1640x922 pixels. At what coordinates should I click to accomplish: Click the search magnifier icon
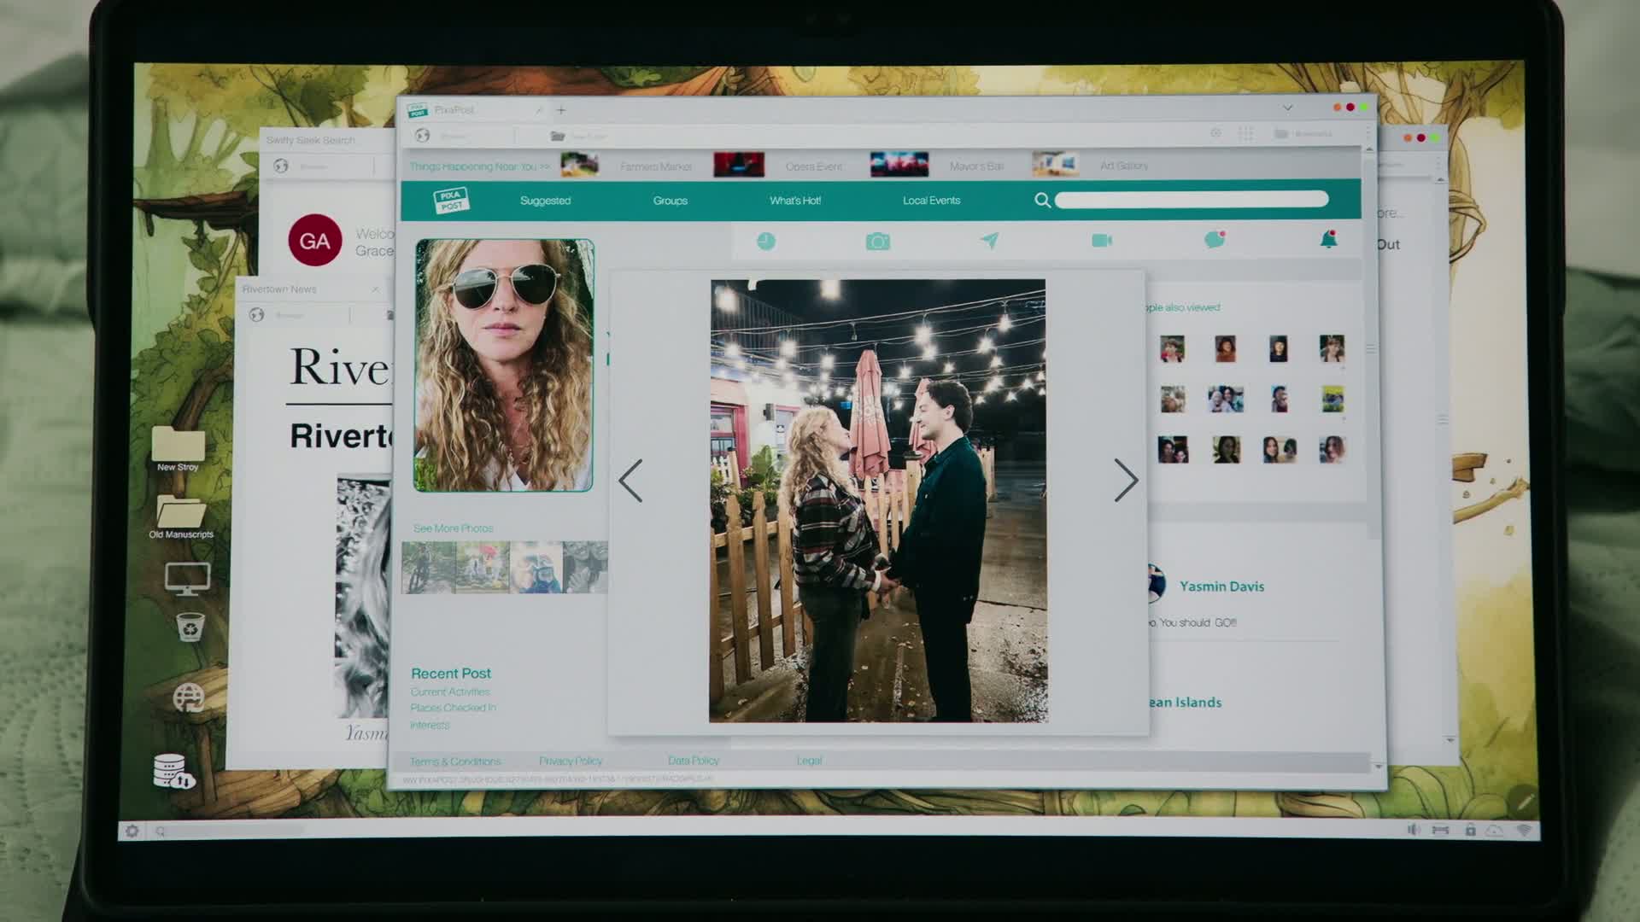tap(1042, 200)
